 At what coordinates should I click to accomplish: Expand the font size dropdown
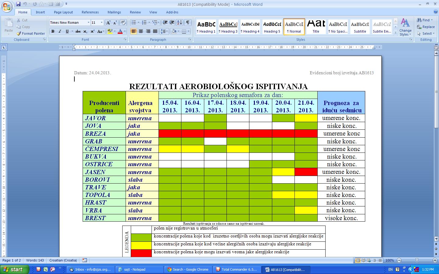(x=102, y=23)
